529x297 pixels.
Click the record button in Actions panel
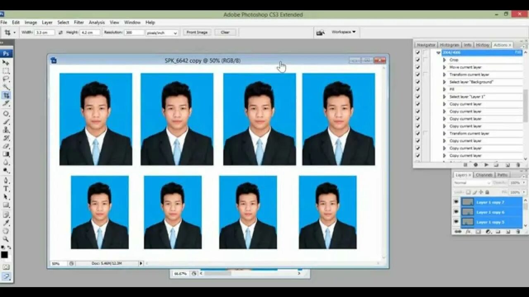coord(476,165)
